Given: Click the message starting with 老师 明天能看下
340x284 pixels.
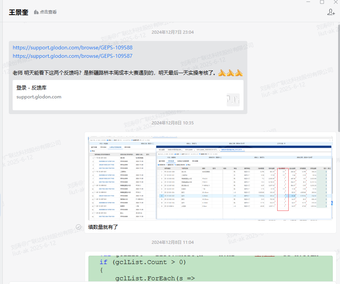Looking at the screenshot, I should pyautogui.click(x=114, y=73).
